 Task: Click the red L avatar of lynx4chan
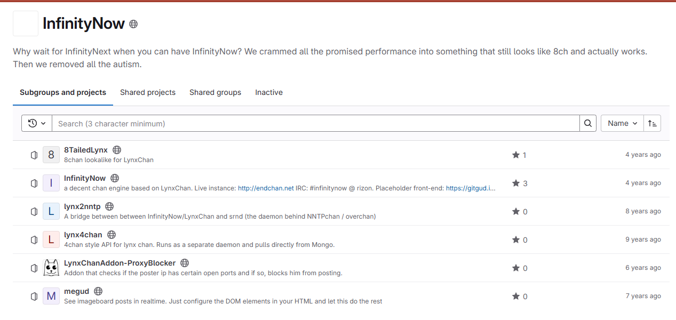51,239
